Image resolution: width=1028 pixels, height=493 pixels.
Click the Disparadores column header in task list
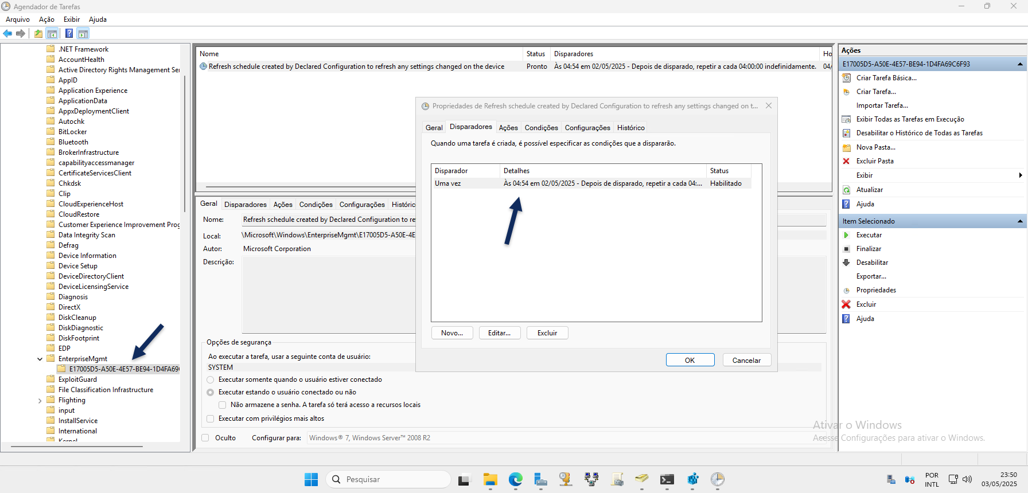686,54
